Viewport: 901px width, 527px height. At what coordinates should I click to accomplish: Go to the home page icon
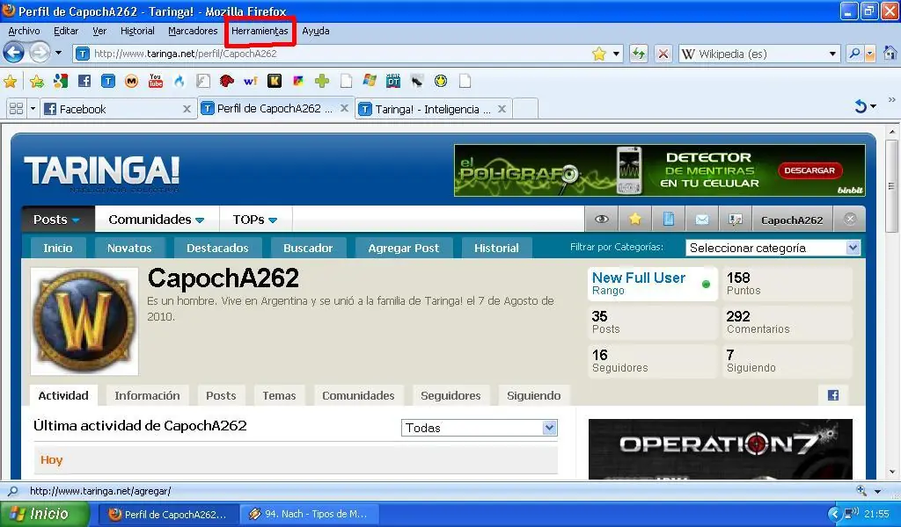(x=890, y=54)
